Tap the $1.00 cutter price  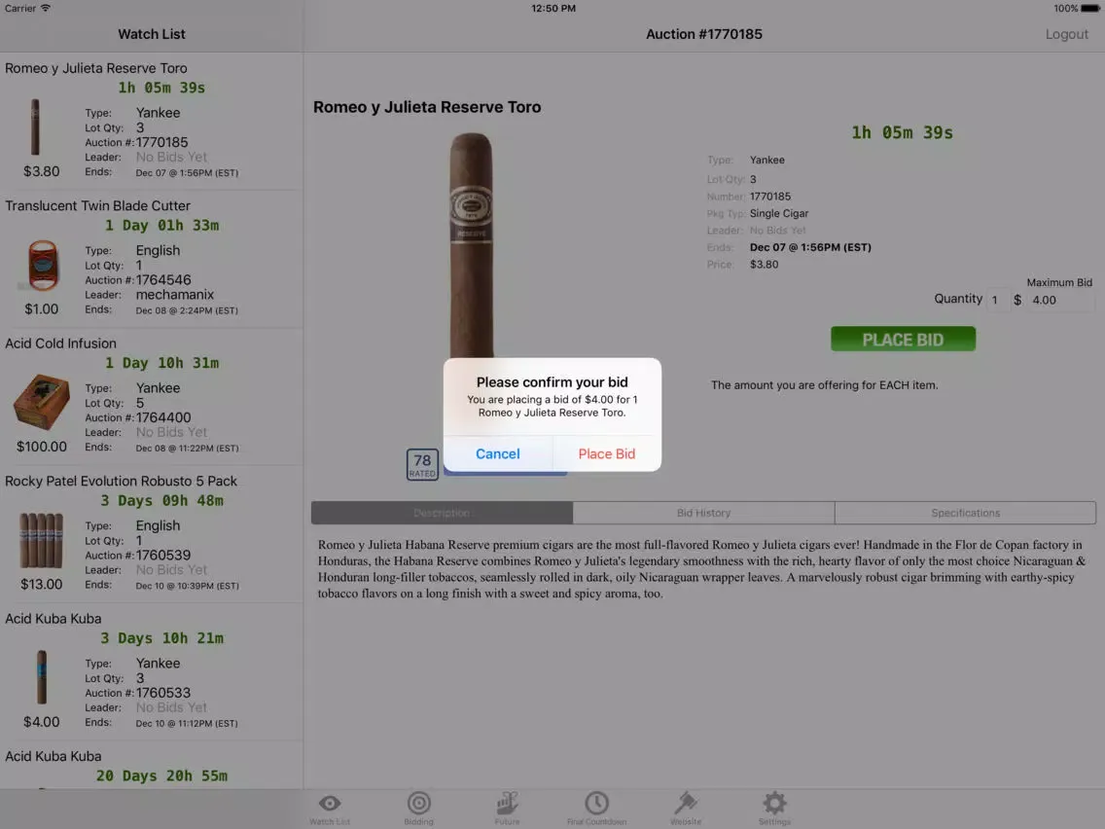(x=42, y=308)
